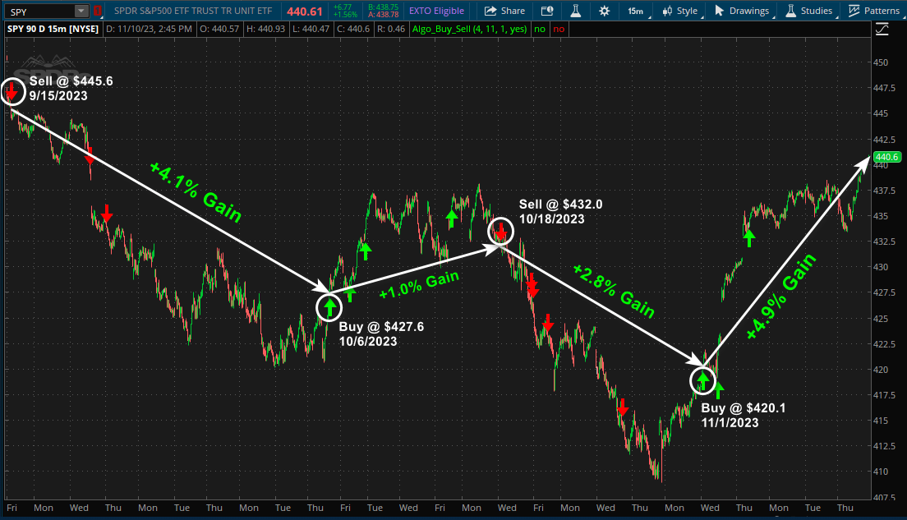Click the circled Sell @ $445.6 marker
The height and width of the screenshot is (520, 907).
point(12,91)
